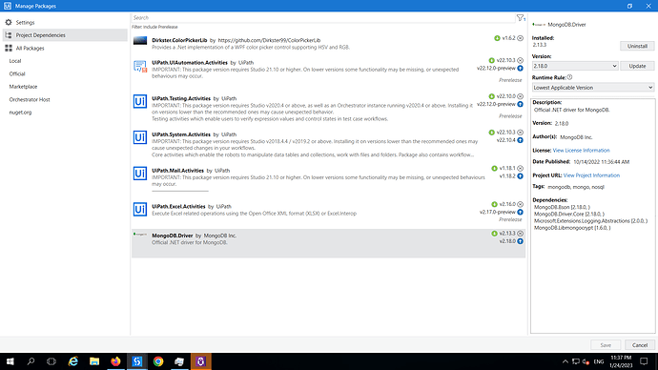Click the Uninstall button for MongoDB.Driver

[x=637, y=46]
